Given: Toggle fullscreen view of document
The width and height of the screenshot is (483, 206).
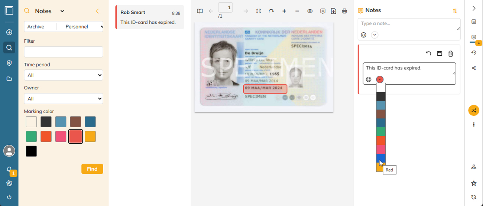Looking at the screenshot, I should point(259,11).
